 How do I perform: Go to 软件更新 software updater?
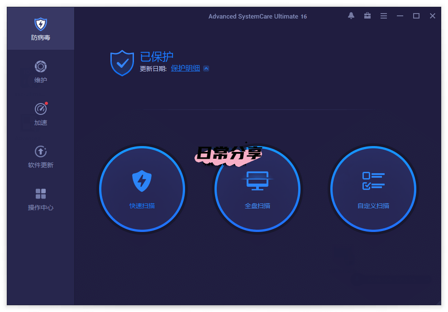point(41,156)
